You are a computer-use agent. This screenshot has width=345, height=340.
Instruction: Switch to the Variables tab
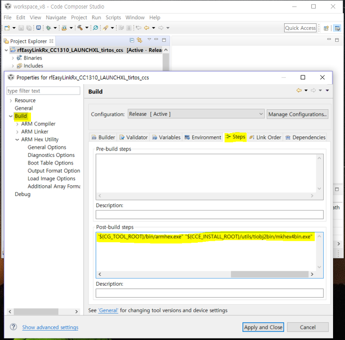click(166, 137)
